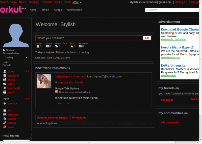The image size is (202, 144).
Task: Open Maps link in top bar
Action: pyautogui.click(x=14, y=2)
